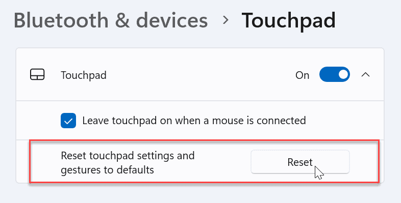Click the 'gestures to defaults' text line

[x=108, y=169]
